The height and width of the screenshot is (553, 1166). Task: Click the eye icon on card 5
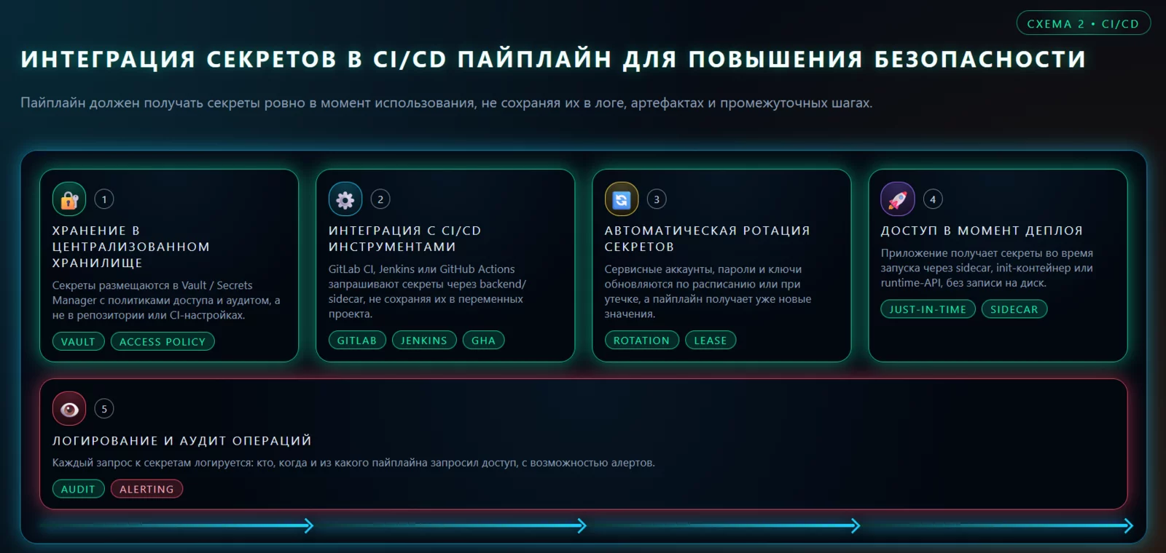tap(69, 409)
